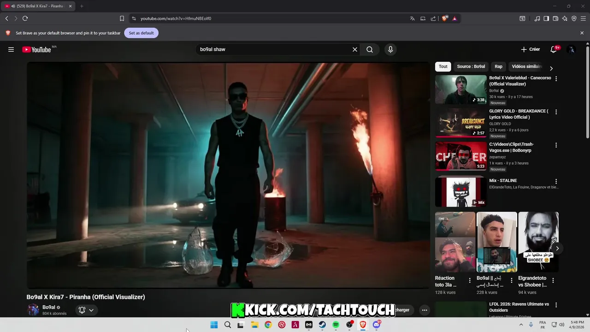
Task: Open the Brave VPN shield icon
Action: pos(574,18)
